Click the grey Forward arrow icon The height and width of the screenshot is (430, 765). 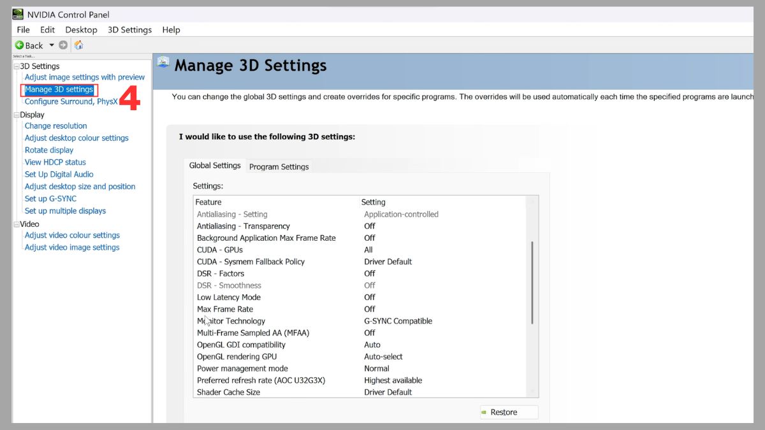pyautogui.click(x=63, y=45)
